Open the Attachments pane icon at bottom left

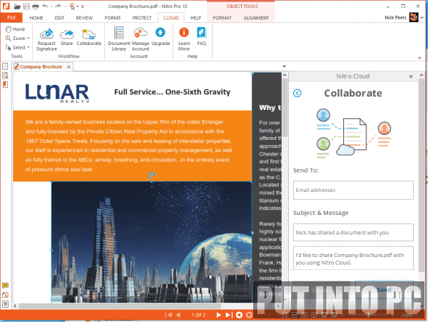coord(5,295)
